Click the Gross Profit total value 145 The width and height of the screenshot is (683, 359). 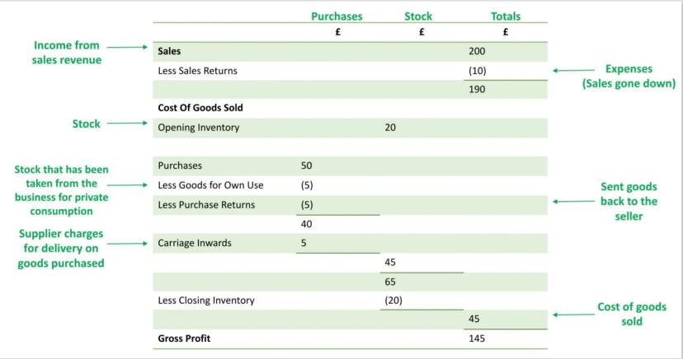coord(477,338)
